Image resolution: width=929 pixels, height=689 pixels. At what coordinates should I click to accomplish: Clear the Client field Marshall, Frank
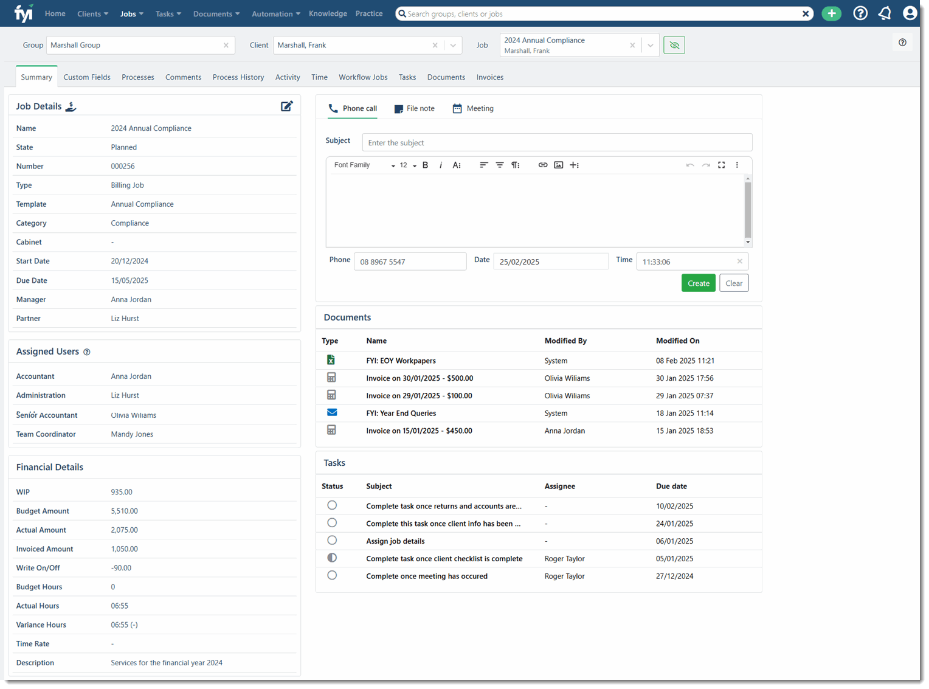(435, 45)
